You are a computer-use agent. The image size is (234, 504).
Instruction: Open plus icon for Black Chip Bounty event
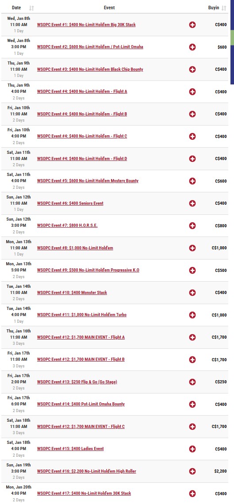pos(192,69)
